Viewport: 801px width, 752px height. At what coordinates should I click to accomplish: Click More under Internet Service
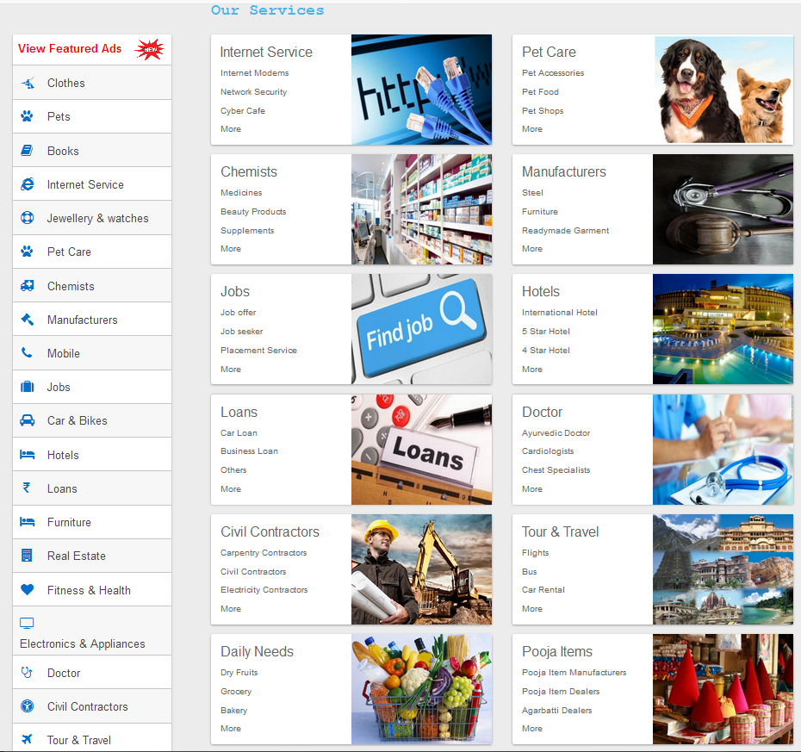pyautogui.click(x=231, y=129)
